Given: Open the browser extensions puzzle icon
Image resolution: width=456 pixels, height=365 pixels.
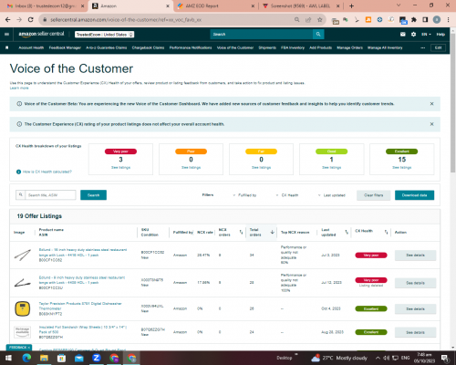Looking at the screenshot, I should pyautogui.click(x=414, y=20).
